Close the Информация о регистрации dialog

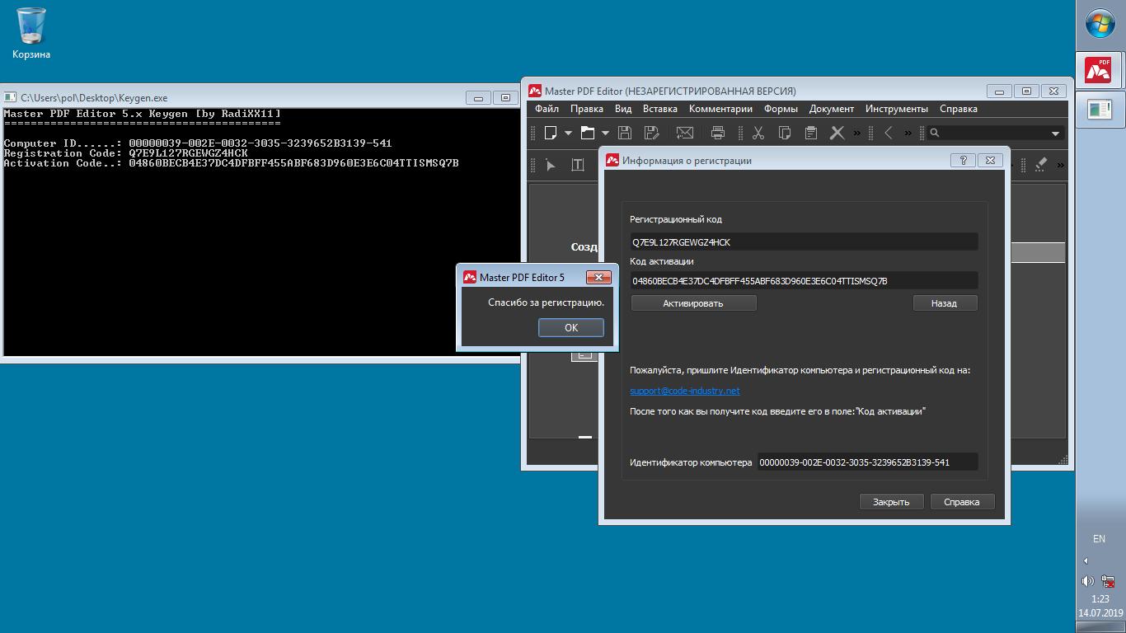coord(990,161)
